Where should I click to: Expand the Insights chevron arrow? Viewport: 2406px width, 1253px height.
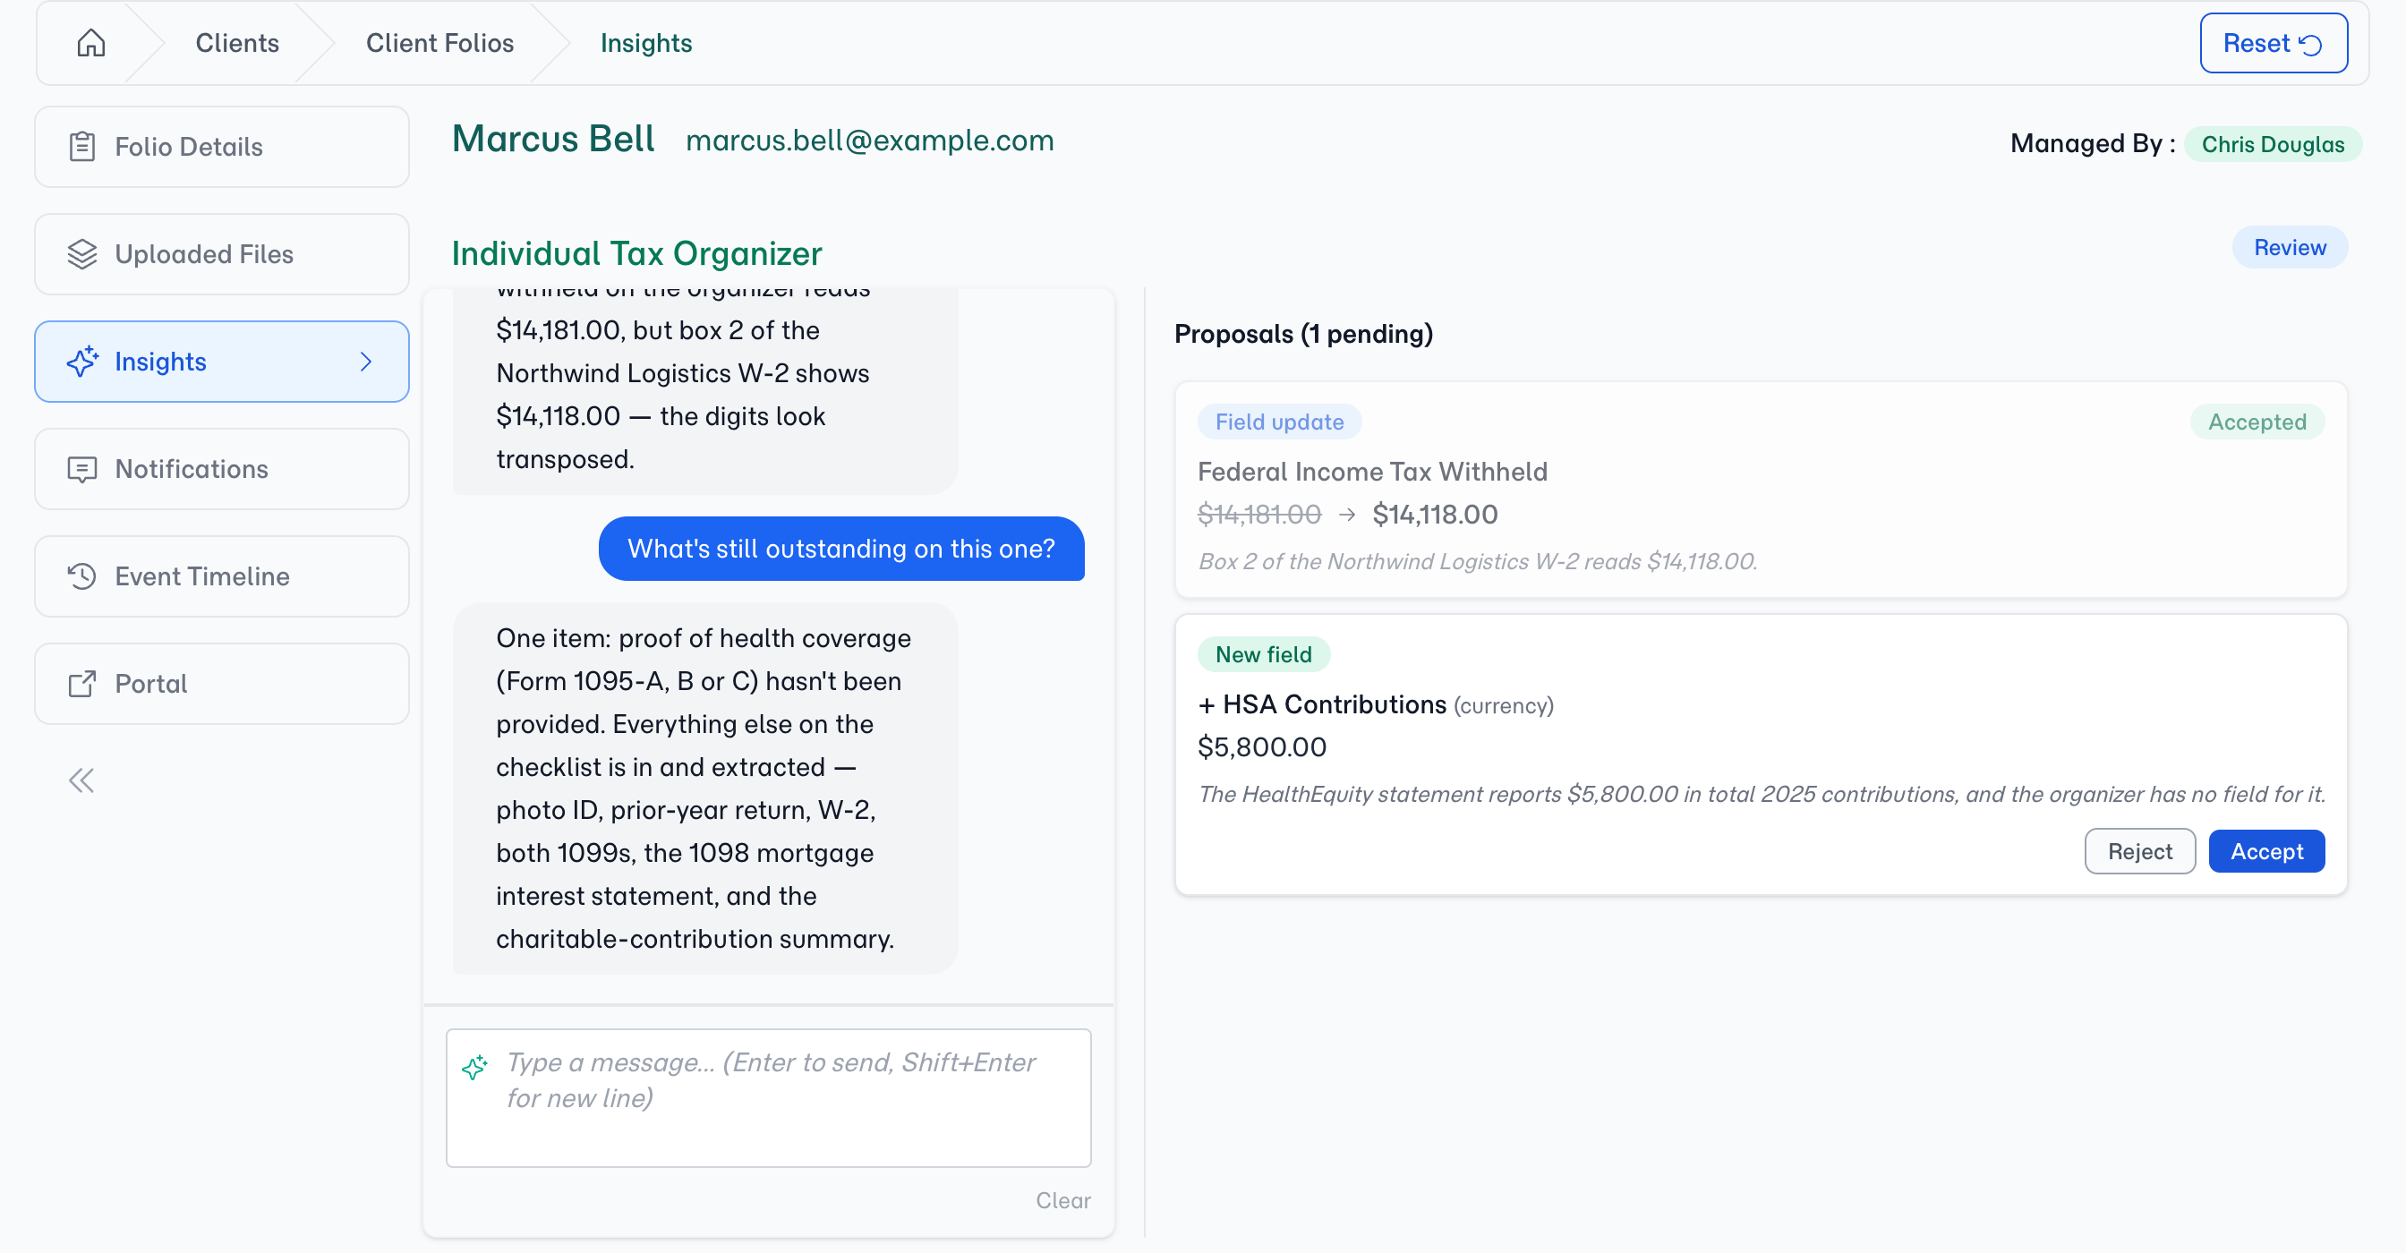(x=366, y=362)
